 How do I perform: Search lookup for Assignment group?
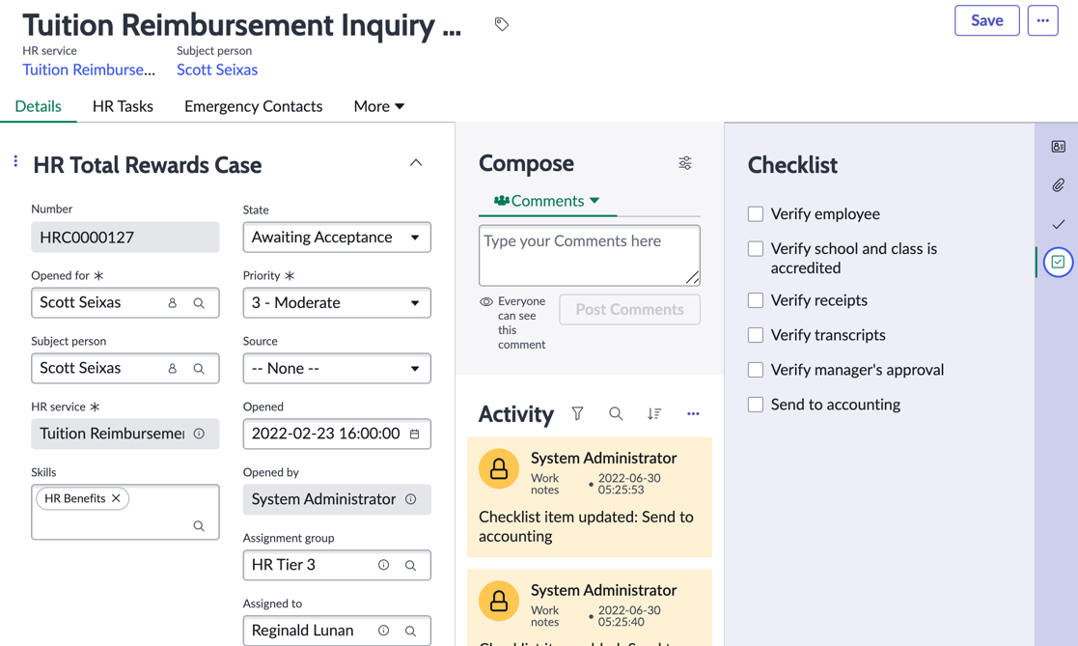pyautogui.click(x=410, y=566)
